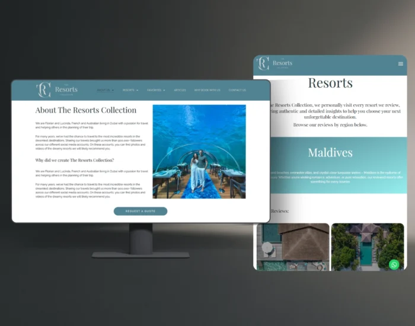Select Contact Us in the navigation bar

(x=237, y=90)
